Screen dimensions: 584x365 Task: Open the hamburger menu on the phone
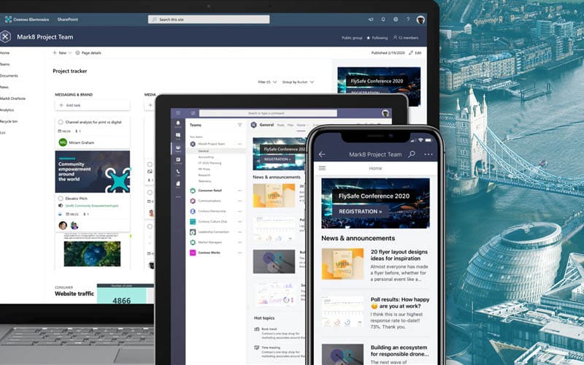click(322, 169)
